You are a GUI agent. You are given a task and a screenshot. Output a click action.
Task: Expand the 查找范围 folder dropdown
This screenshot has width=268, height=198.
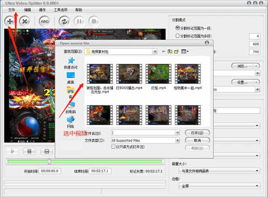(155, 51)
